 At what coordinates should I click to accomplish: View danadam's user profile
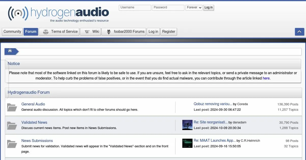tap(239, 122)
